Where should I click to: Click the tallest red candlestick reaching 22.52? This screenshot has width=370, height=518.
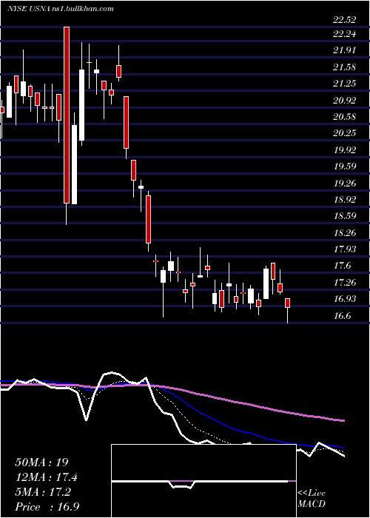[67, 115]
